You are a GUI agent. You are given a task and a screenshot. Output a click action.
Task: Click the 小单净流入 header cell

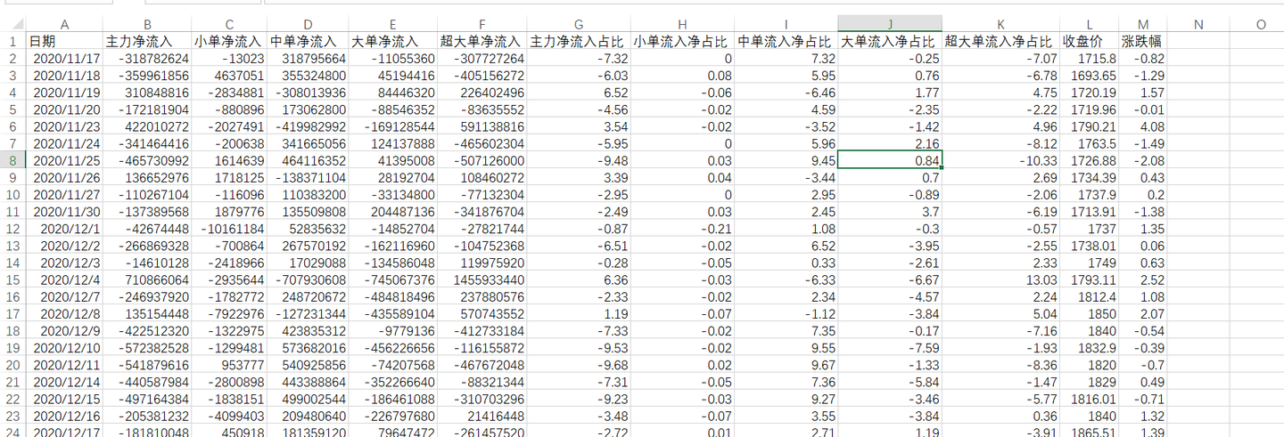click(x=229, y=41)
